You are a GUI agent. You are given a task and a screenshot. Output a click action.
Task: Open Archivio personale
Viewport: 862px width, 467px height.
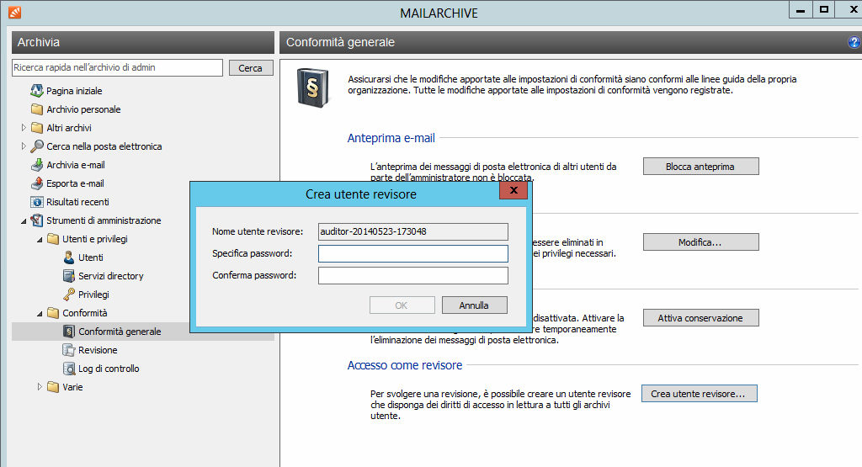pyautogui.click(x=83, y=109)
